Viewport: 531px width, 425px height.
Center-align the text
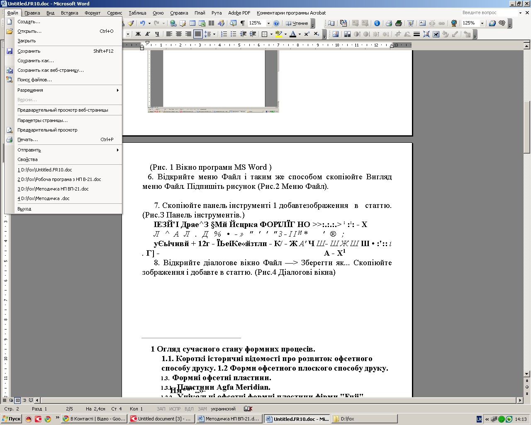pos(179,34)
